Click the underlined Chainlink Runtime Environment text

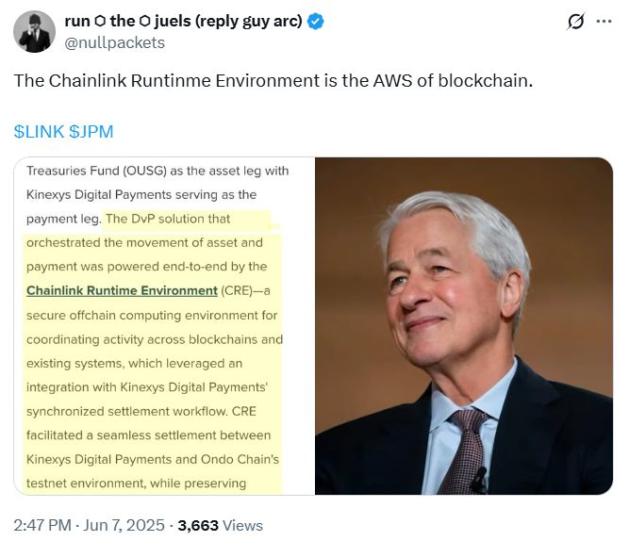click(122, 290)
